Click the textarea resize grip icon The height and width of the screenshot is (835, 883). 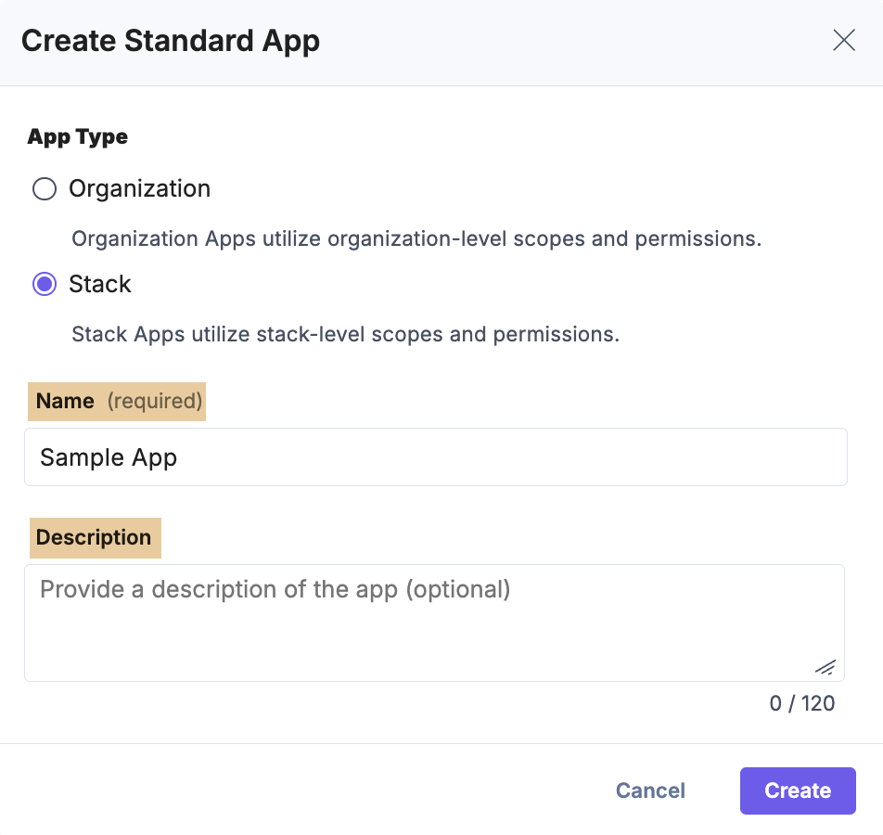(x=824, y=667)
